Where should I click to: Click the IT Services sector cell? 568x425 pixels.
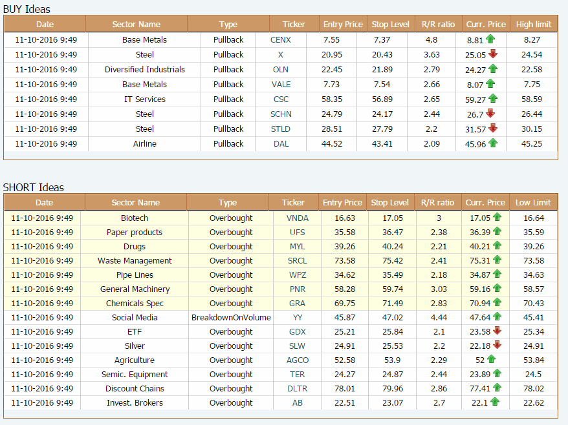pyautogui.click(x=144, y=99)
